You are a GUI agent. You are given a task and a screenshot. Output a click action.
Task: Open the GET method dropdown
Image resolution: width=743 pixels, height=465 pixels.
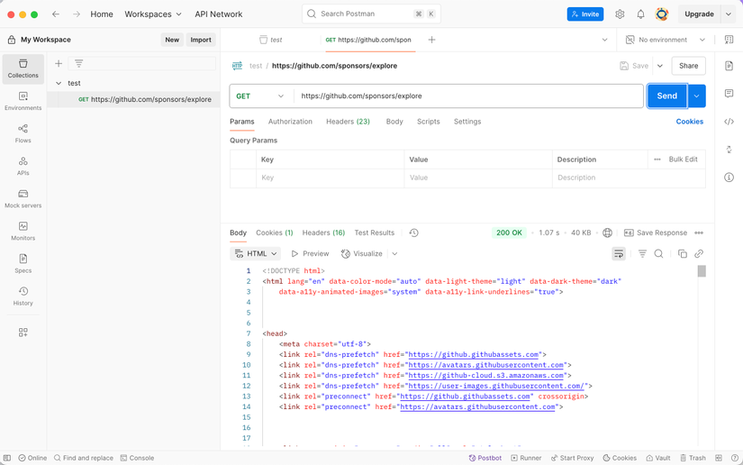point(260,96)
